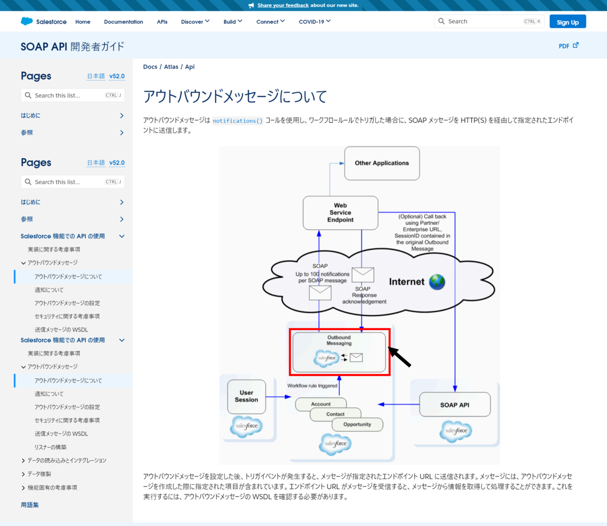Viewport: 607px width, 526px height.
Task: Expand データの読み込みとインテグレーション node
Action: click(23, 461)
